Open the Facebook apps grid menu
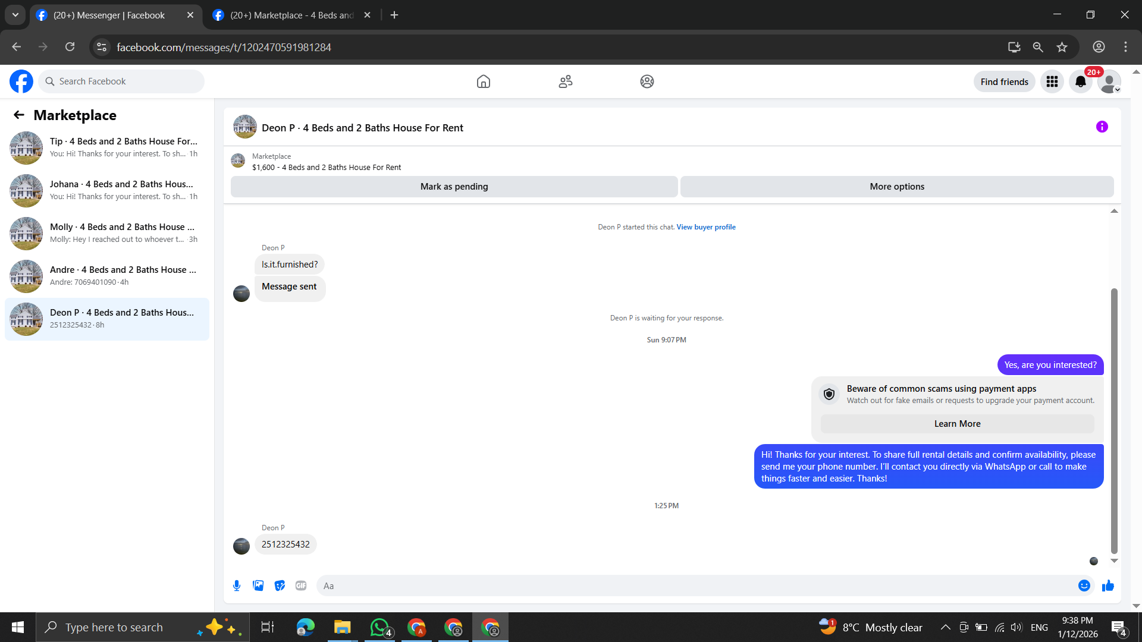The width and height of the screenshot is (1142, 642). pos(1052,81)
